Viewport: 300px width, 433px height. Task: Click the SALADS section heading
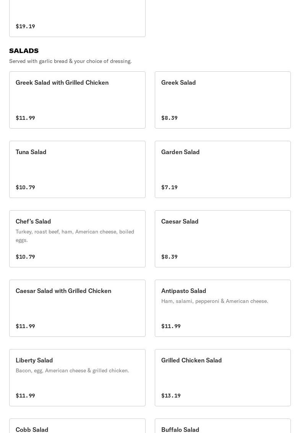[x=24, y=51]
